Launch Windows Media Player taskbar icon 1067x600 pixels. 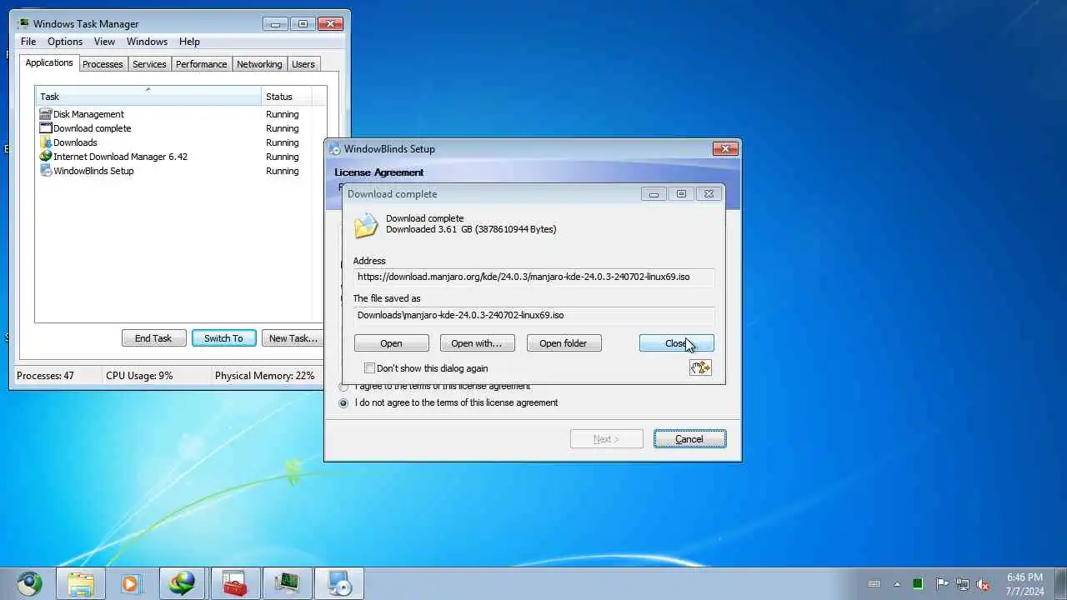click(x=131, y=583)
